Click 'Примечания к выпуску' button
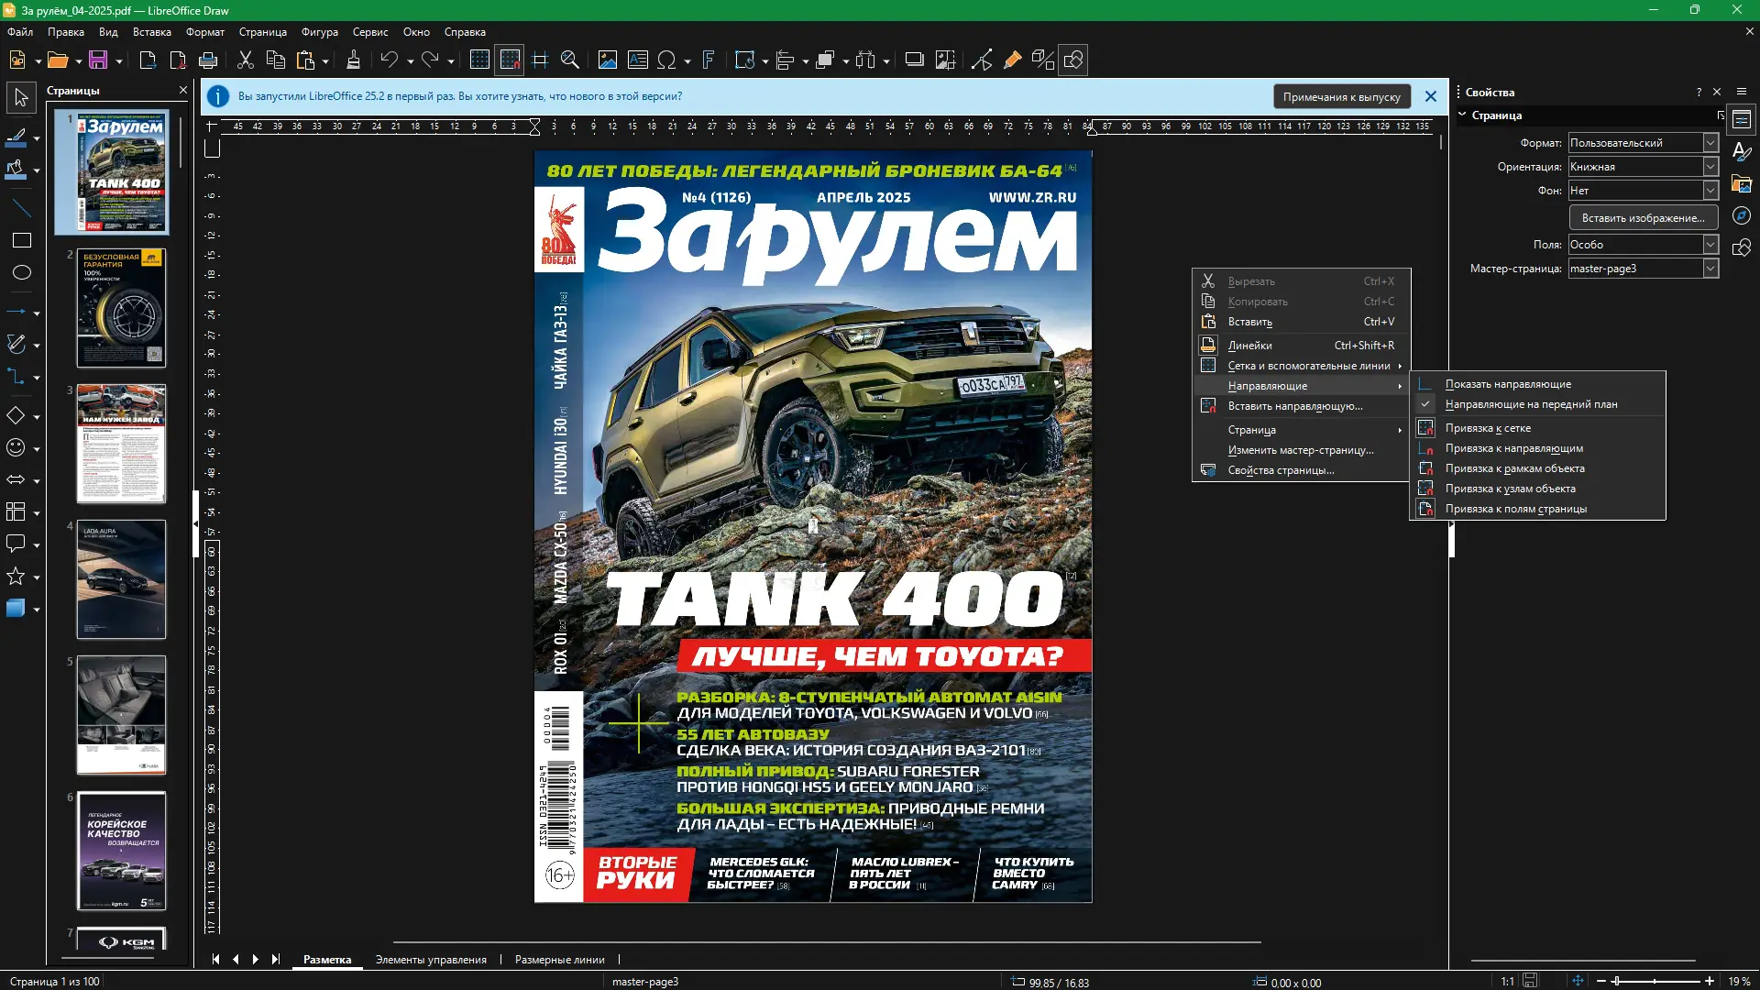The image size is (1760, 990). [x=1341, y=96]
